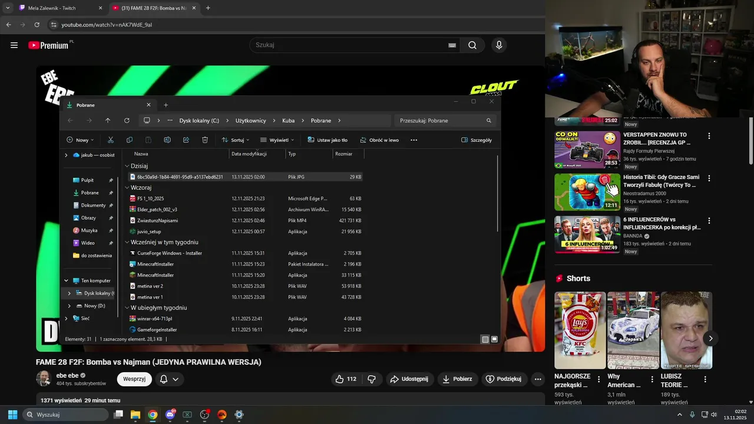Open the Nowy dropdown in Explorer

(80, 140)
